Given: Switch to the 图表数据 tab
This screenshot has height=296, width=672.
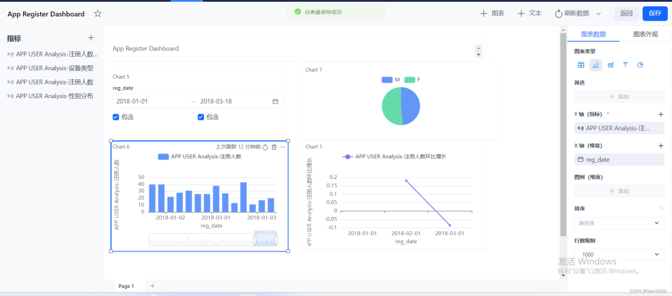Looking at the screenshot, I should [593, 34].
